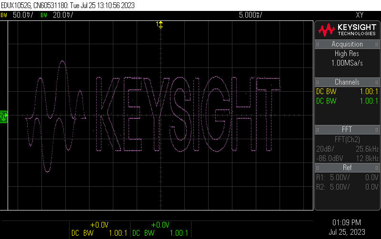Click the grip handle left of Acquisition header
381x239 pixels.
pos(317,44)
